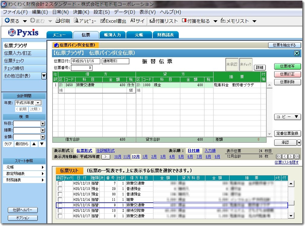Image resolution: width=305 pixels, height=226 pixels.
Task: Switch to the 財務諸表 tab
Action: [165, 35]
